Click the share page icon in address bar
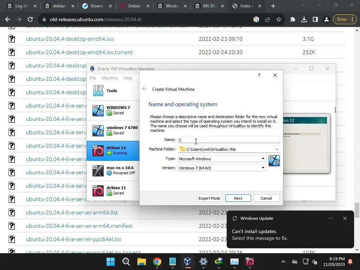 [x=268, y=20]
